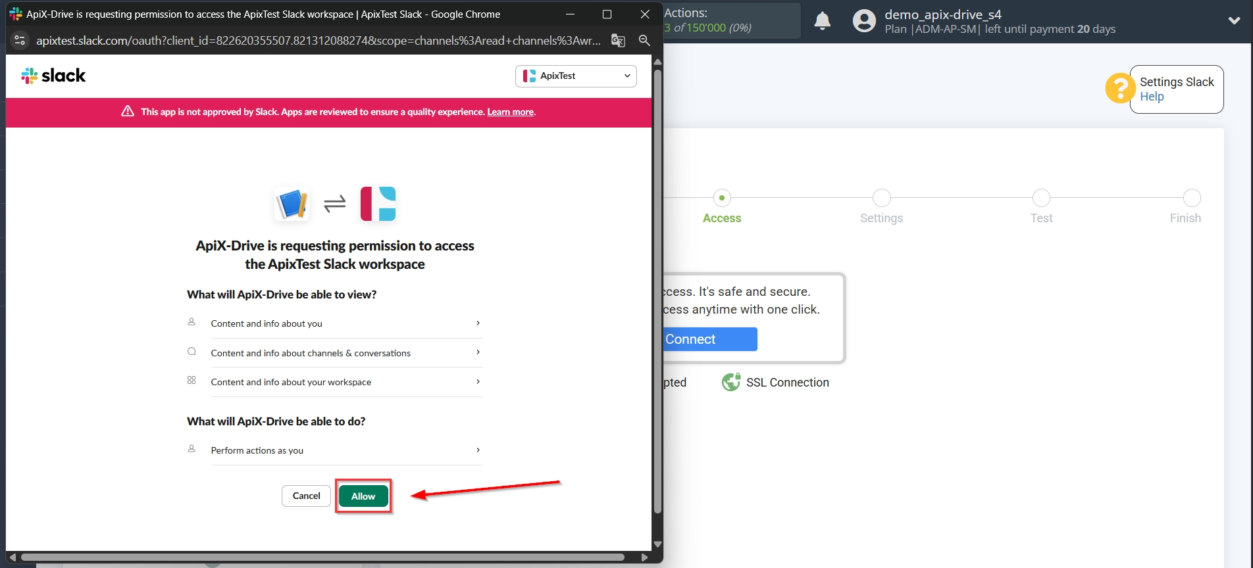Image resolution: width=1253 pixels, height=568 pixels.
Task: Close the Slack OAuth popup window
Action: pos(645,14)
